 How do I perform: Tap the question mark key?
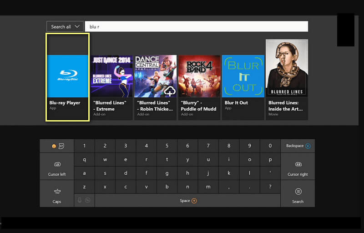click(x=270, y=187)
